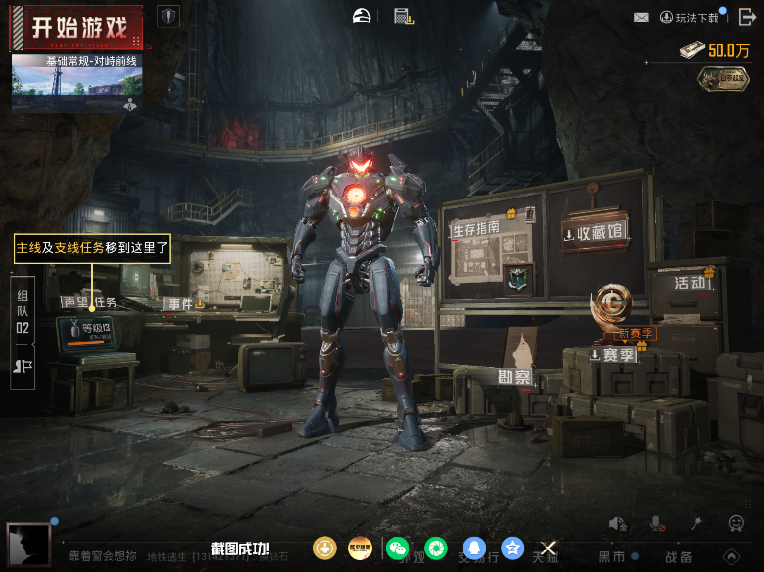
Task: Toggle the muted microphone icon
Action: pos(657,524)
